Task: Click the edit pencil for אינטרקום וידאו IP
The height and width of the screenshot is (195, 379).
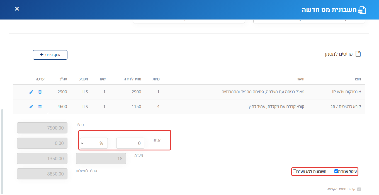Action: coord(31,92)
